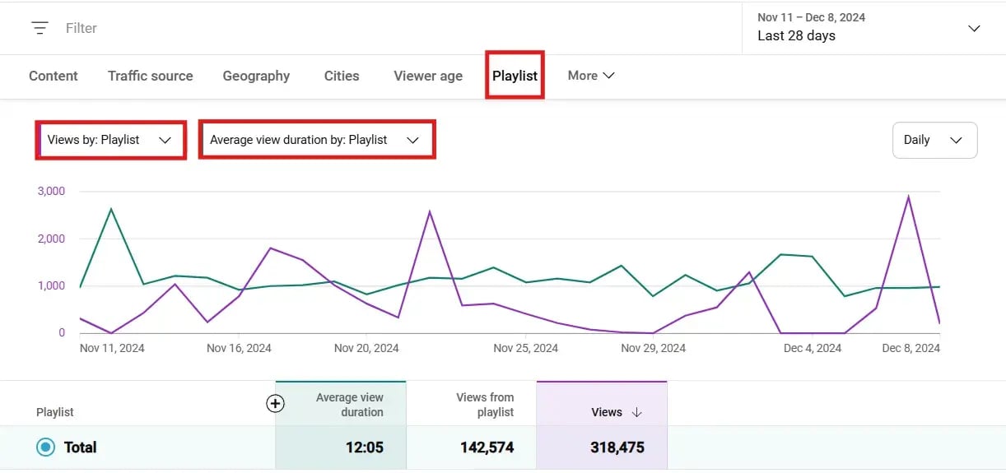Switch to the Content tab
Viewport: 1006px width, 473px height.
[x=54, y=76]
